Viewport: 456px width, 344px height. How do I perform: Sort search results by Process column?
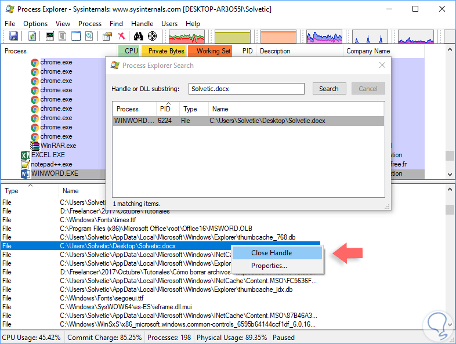135,109
